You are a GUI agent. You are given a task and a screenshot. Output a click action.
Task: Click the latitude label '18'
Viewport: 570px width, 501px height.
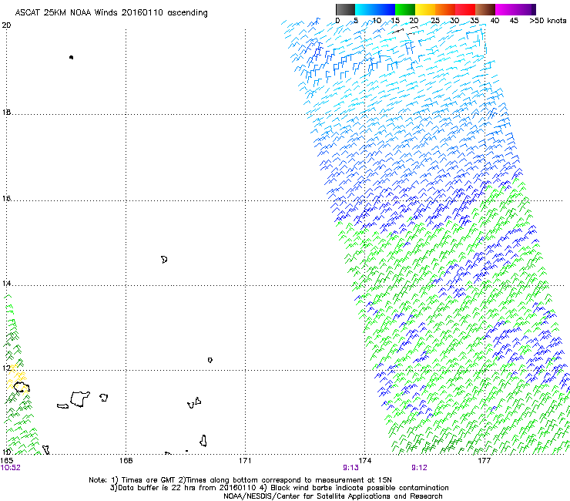coord(6,112)
